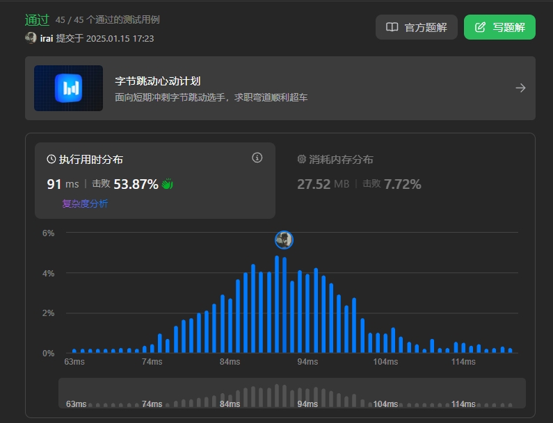
Task: Open the 复杂度分析 link
Action: tap(85, 204)
